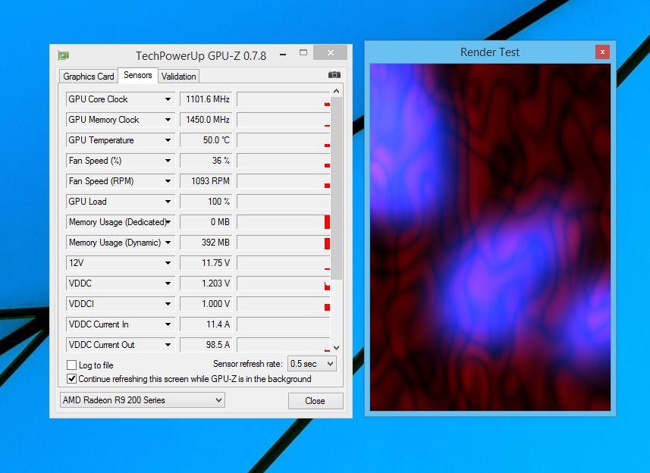Viewport: 650px width, 473px height.
Task: Expand the GPU Memory Clock dropdown
Action: [168, 120]
